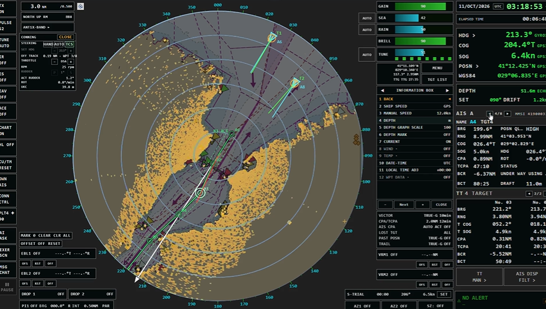The width and height of the screenshot is (546, 309).
Task: Expand the ANT1X-BAND antenna selector
Action: [x=47, y=27]
